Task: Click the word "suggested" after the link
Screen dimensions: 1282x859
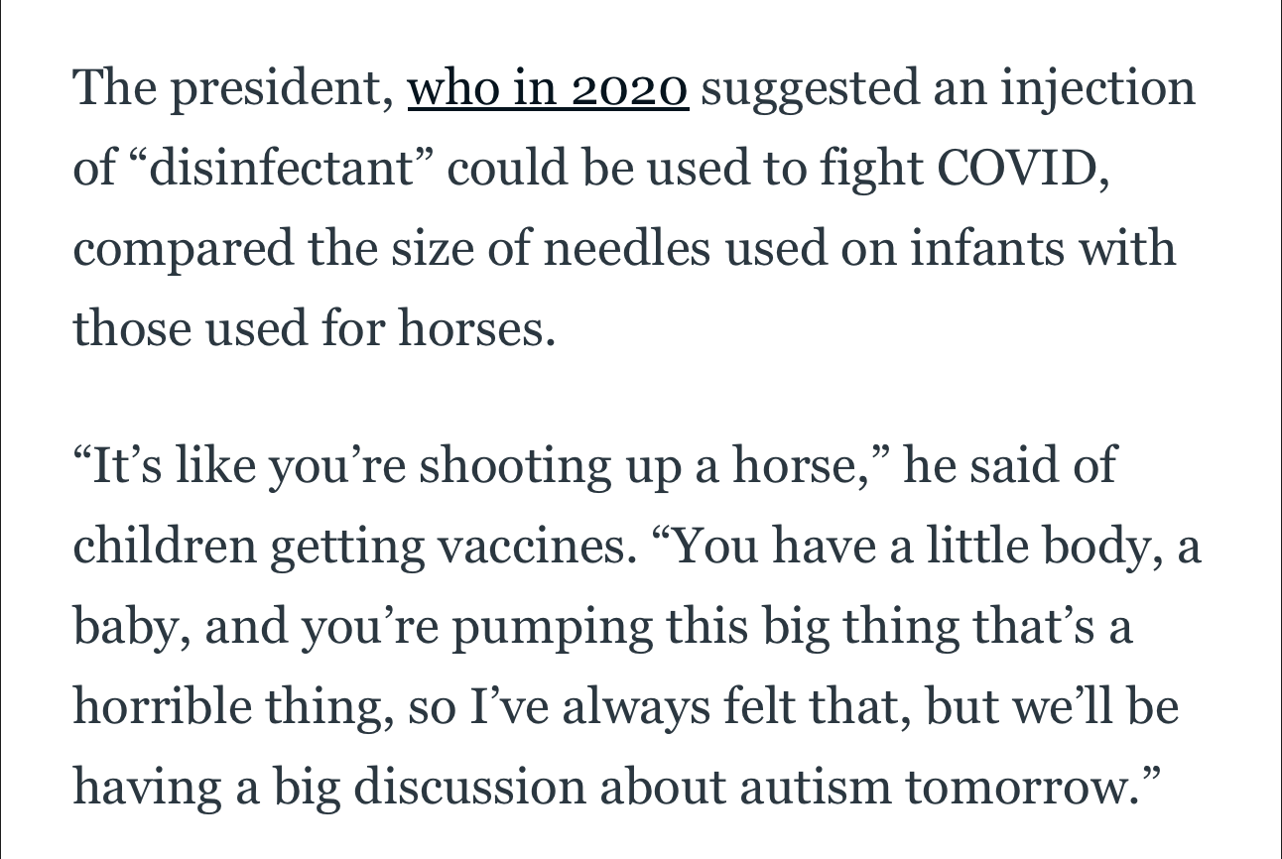Action: (815, 90)
